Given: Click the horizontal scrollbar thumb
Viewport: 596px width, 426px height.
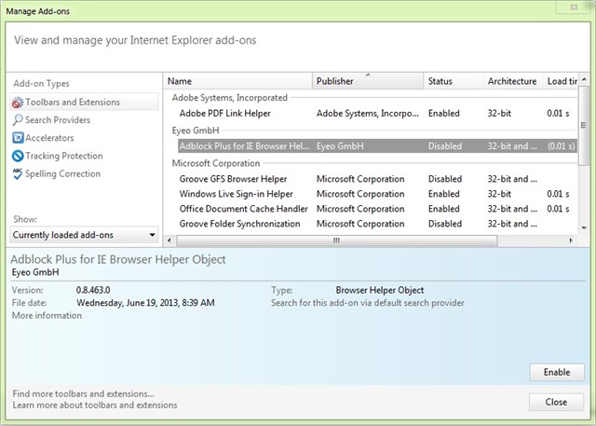Looking at the screenshot, I should [337, 240].
